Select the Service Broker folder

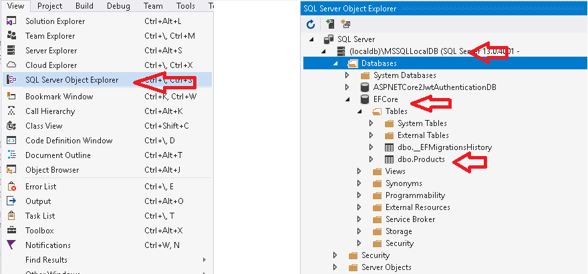click(410, 219)
